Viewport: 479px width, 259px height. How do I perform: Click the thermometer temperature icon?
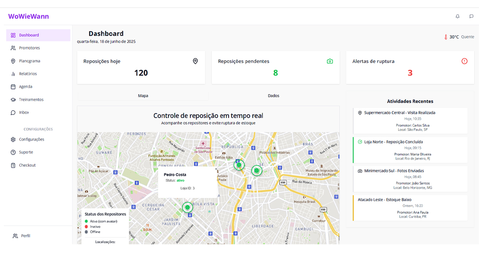[446, 37]
